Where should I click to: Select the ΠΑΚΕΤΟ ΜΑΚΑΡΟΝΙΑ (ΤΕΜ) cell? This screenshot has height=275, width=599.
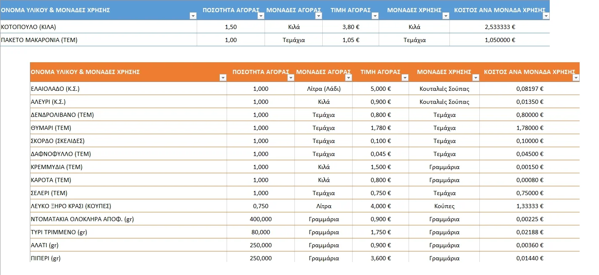[99, 40]
